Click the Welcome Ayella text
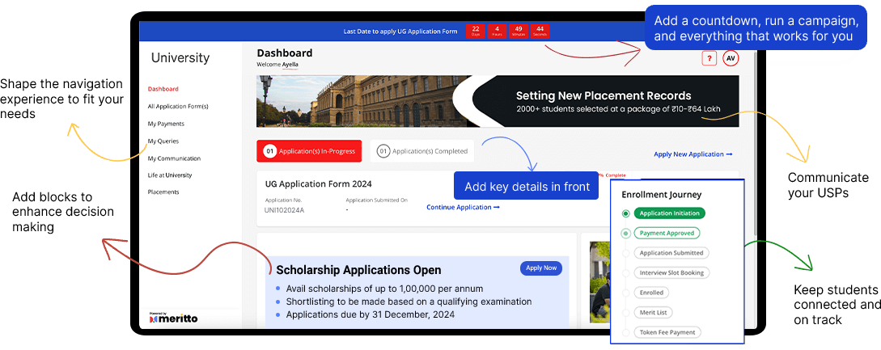 [277, 65]
